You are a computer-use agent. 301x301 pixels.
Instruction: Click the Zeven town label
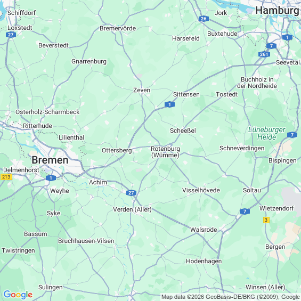click(x=142, y=90)
